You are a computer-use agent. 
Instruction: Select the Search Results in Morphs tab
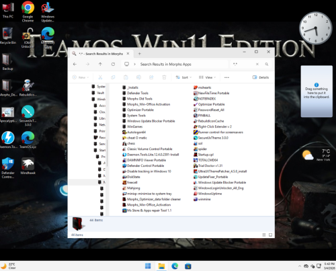[x=101, y=54]
